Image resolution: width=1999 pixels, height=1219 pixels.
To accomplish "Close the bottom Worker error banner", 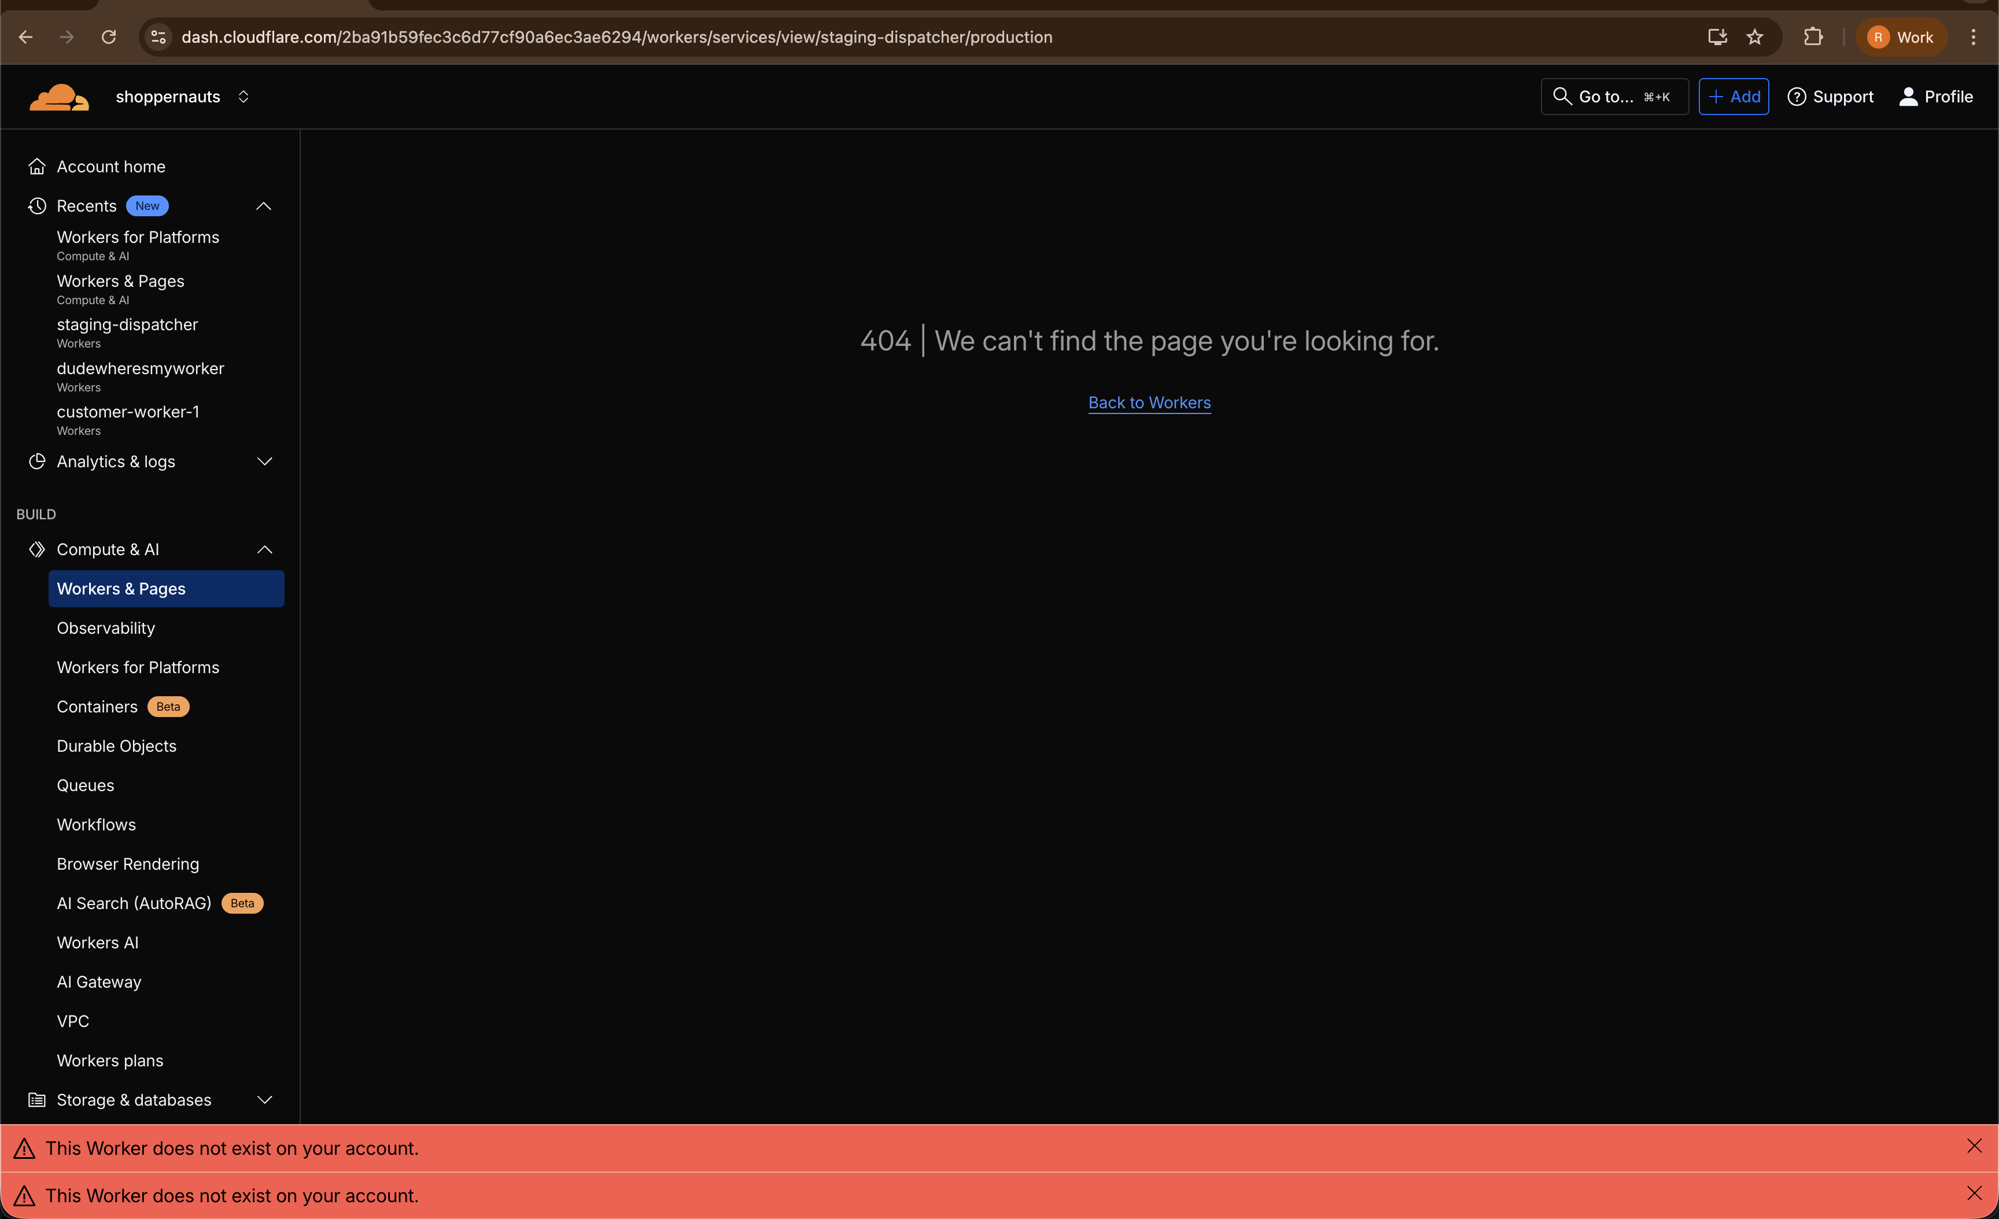I will 1974,1193.
